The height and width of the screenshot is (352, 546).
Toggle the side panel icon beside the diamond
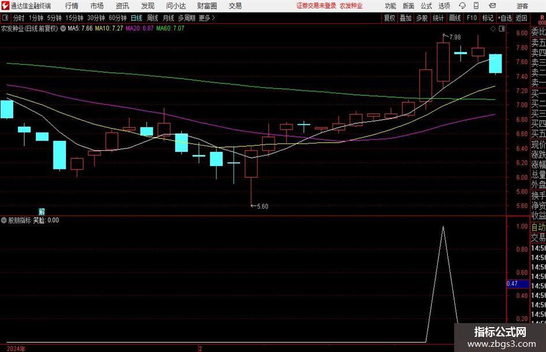pyautogui.click(x=502, y=29)
